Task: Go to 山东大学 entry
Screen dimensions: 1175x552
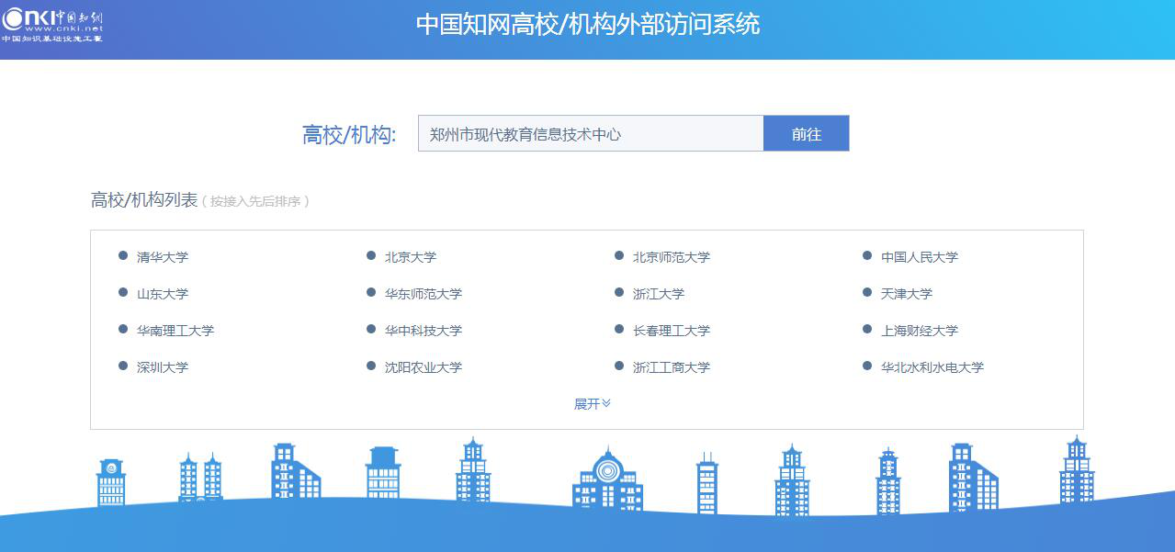Action: [x=163, y=294]
